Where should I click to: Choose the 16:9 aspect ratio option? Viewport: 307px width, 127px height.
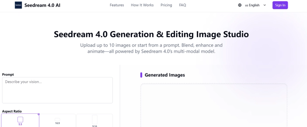(x=57, y=120)
